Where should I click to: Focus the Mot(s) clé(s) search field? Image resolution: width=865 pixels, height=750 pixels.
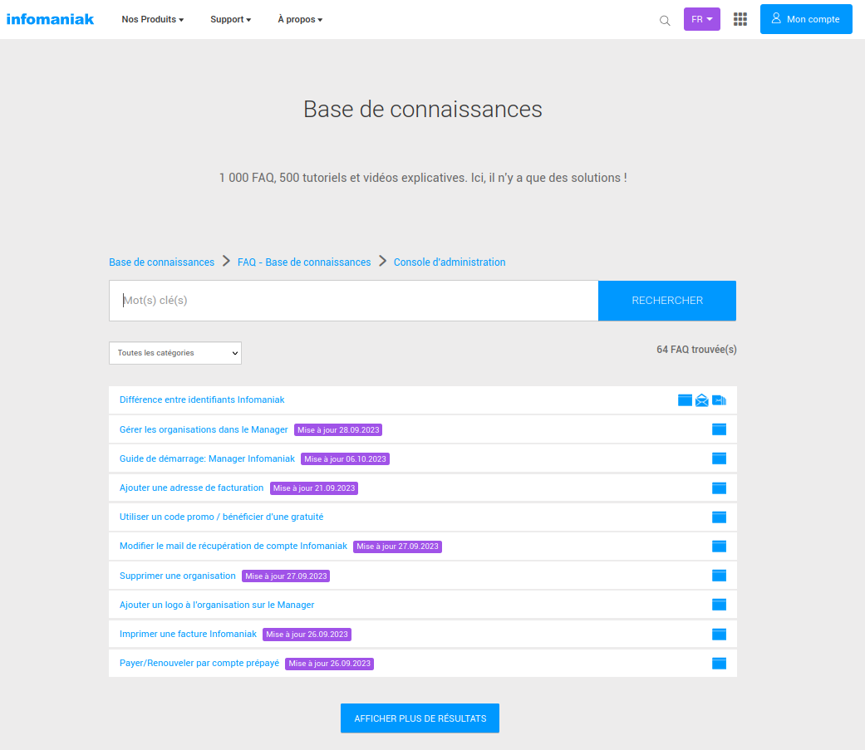pos(354,301)
